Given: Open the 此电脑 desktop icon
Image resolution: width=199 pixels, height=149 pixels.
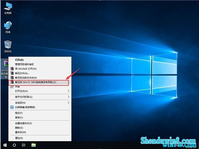Looking at the screenshot, I should pos(8,8).
